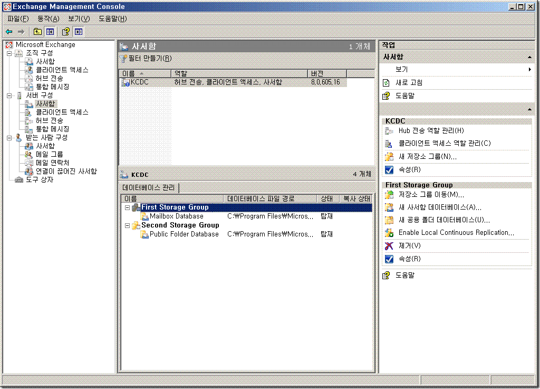The height and width of the screenshot is (389, 540).
Task: Sort the server list by the 역할 column
Action: coord(239,73)
